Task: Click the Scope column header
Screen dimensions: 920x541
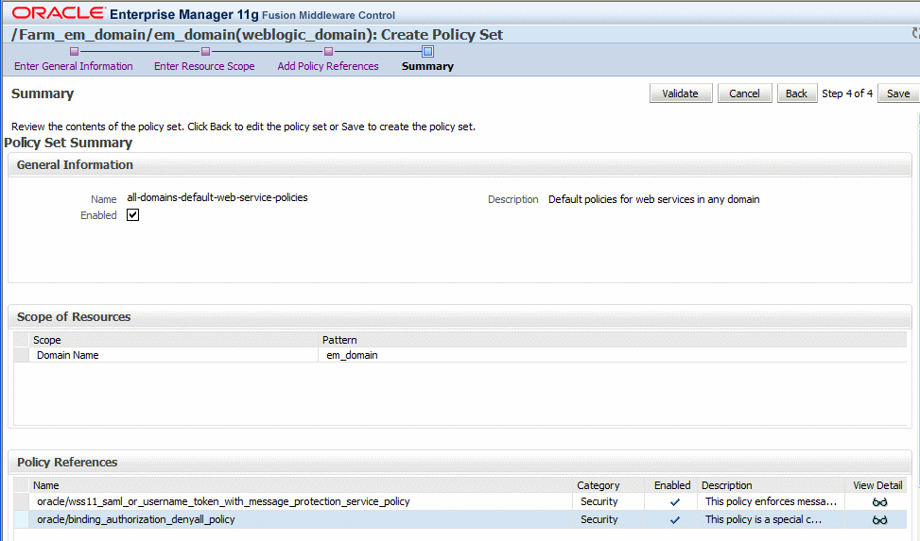Action: pyautogui.click(x=47, y=340)
